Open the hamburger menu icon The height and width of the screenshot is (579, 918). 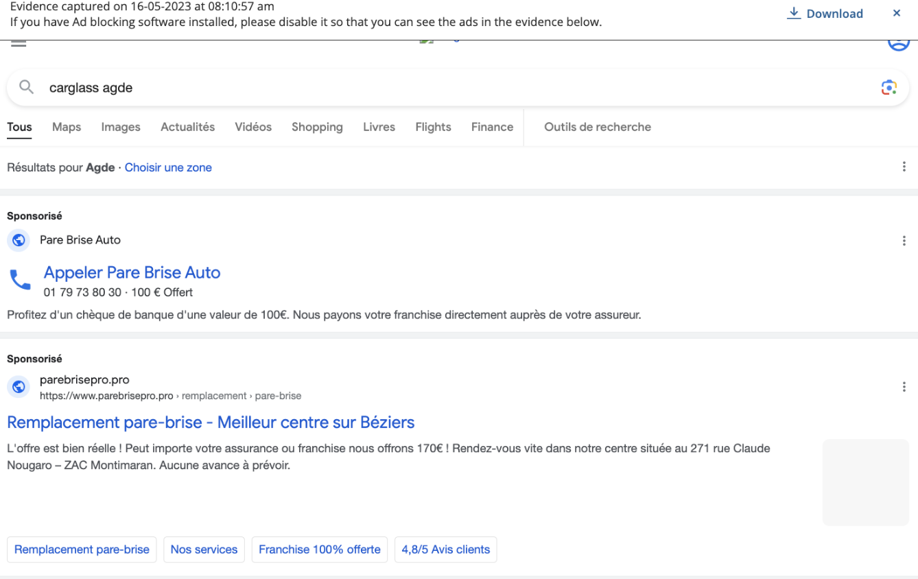19,43
